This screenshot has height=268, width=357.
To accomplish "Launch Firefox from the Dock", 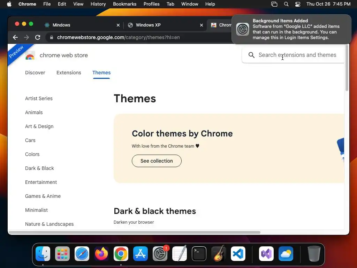I will 101,254.
